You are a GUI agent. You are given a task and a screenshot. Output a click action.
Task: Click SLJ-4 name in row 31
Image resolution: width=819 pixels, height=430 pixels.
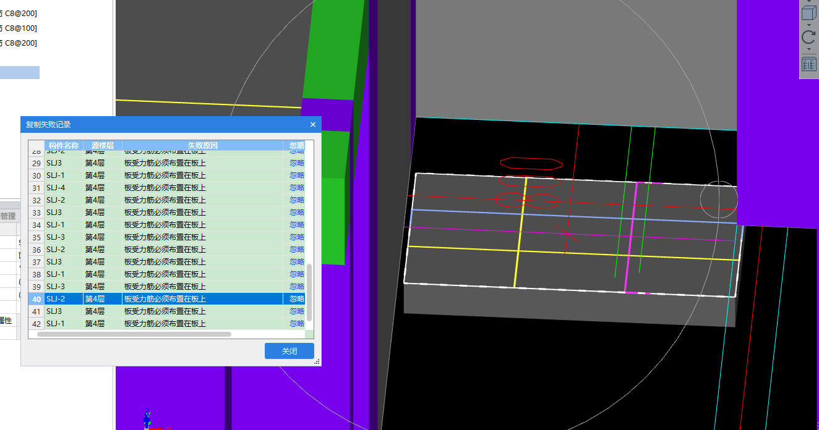click(x=56, y=188)
